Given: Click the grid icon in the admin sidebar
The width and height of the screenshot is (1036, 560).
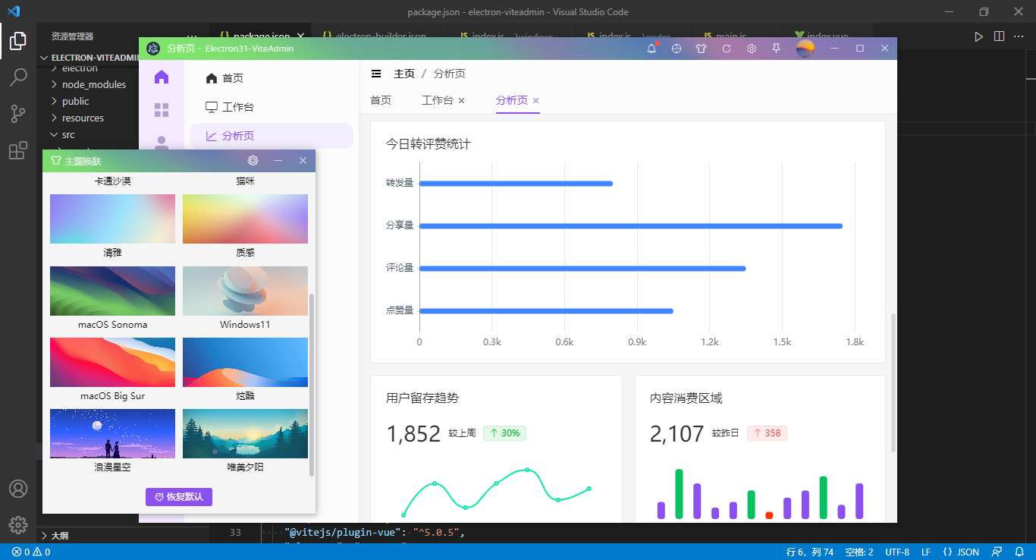Looking at the screenshot, I should pyautogui.click(x=162, y=109).
